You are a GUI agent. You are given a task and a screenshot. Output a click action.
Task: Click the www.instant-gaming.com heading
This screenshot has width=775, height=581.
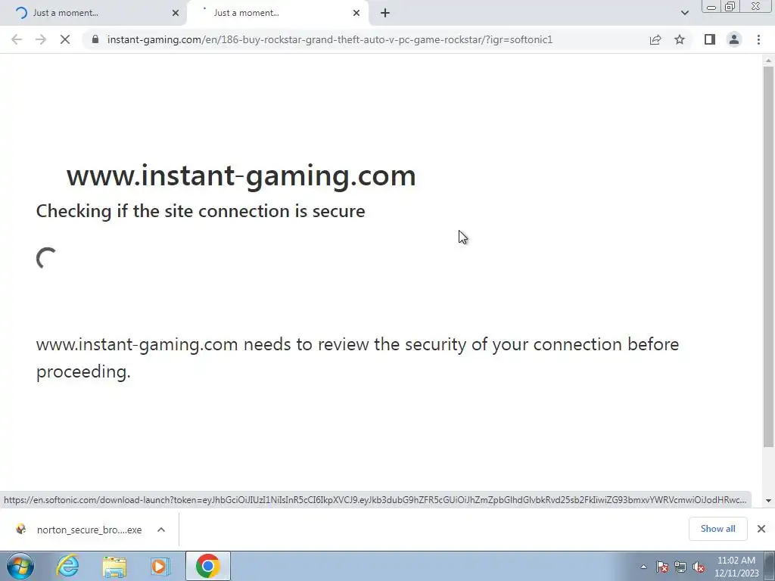(241, 176)
